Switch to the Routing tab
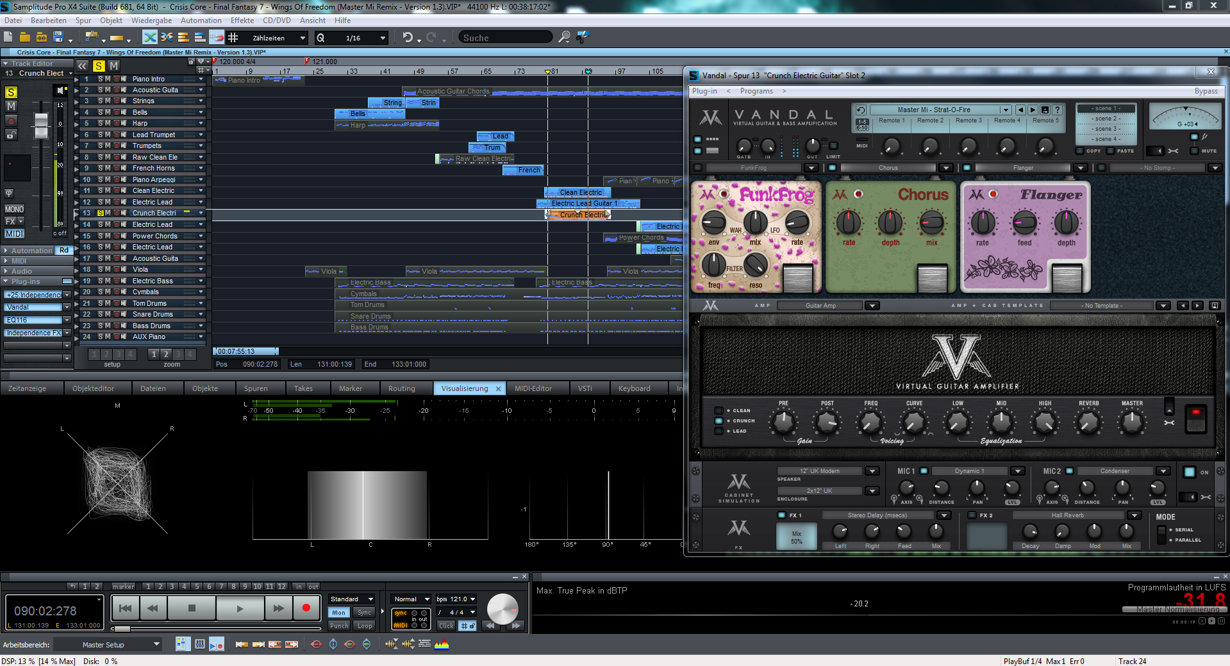Screen dimensions: 1230x666 coord(402,388)
